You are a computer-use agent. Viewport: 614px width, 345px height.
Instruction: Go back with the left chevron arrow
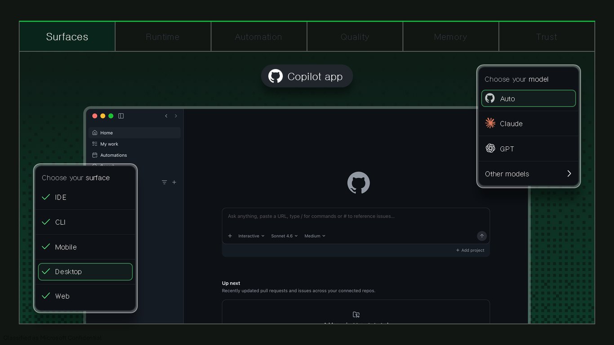[166, 116]
